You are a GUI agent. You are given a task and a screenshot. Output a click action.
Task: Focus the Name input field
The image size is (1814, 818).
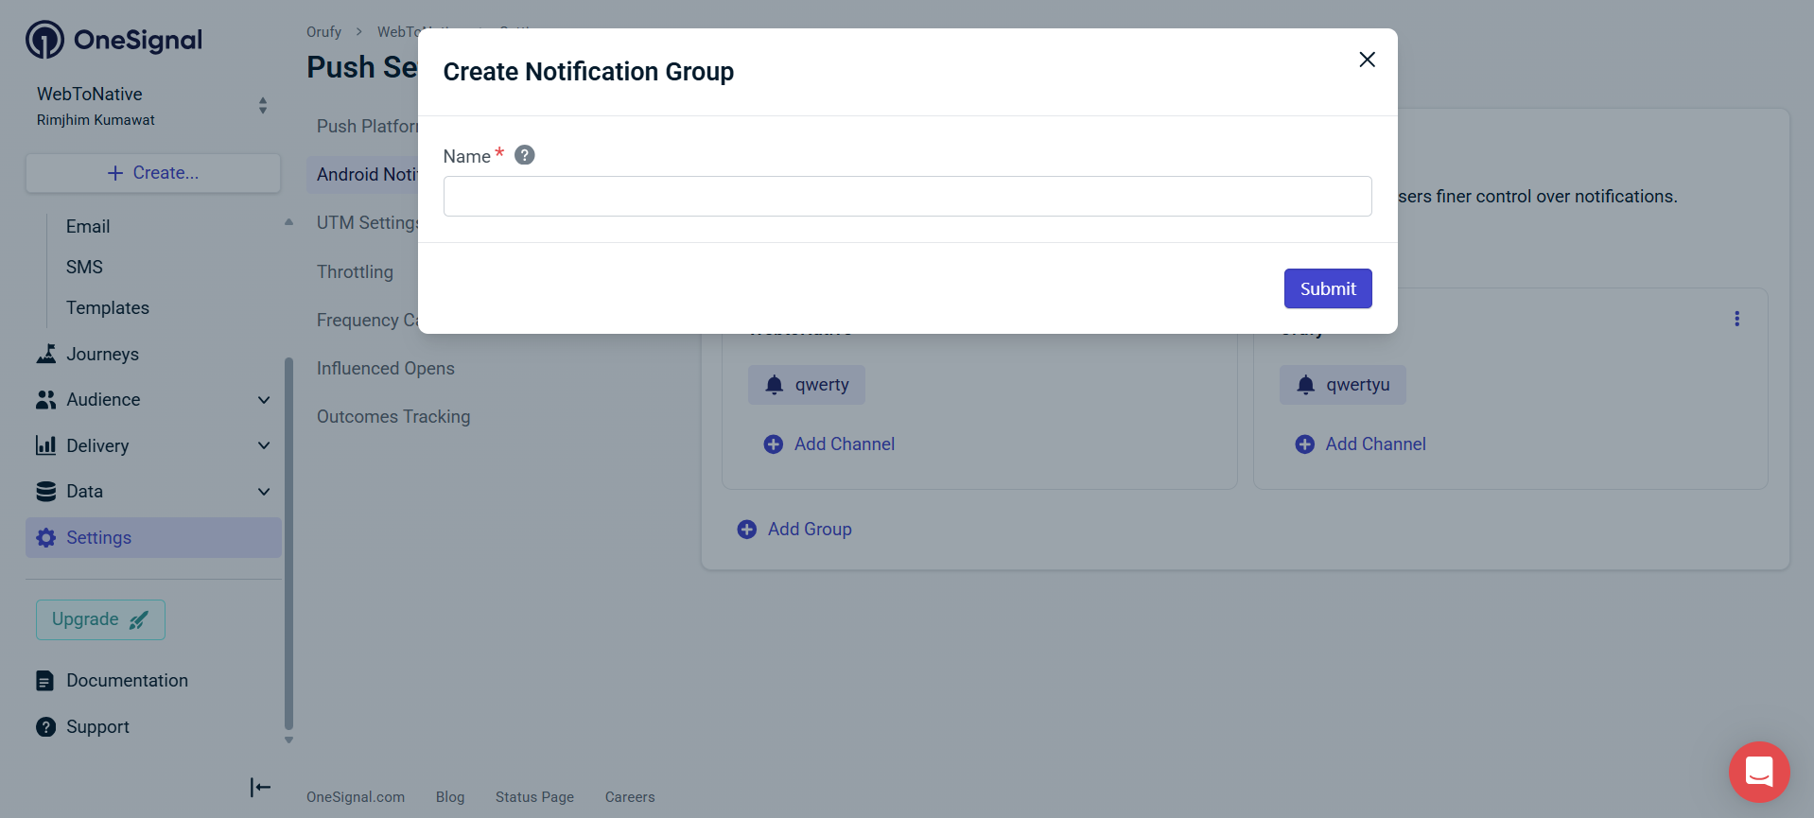pos(907,196)
